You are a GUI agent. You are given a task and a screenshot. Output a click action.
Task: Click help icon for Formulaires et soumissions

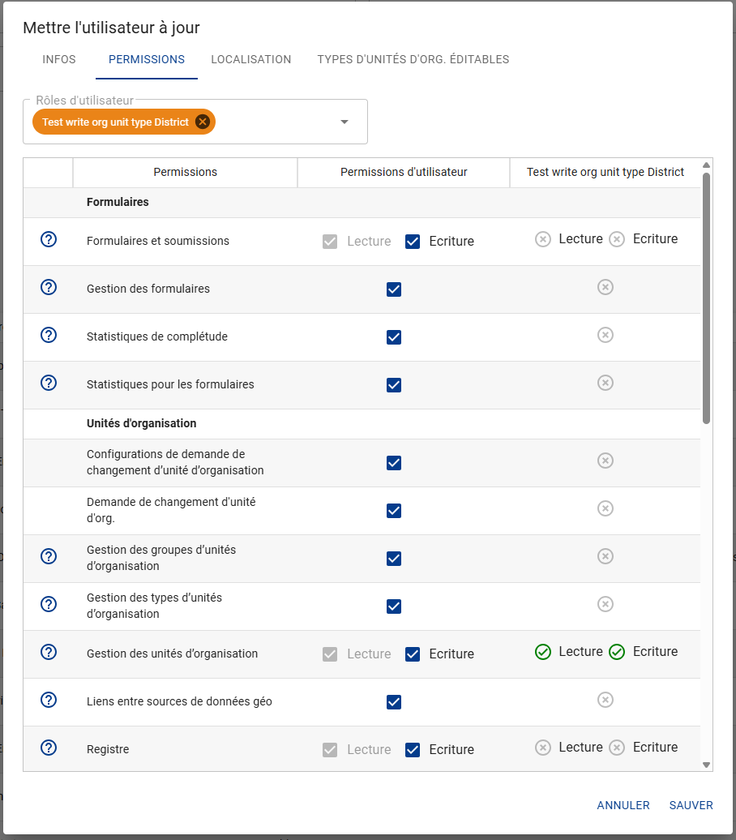tap(49, 239)
